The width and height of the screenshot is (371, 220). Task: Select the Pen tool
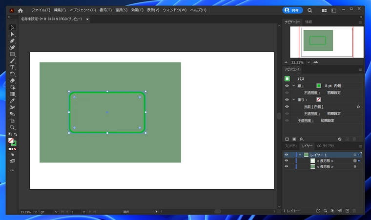(x=12, y=41)
